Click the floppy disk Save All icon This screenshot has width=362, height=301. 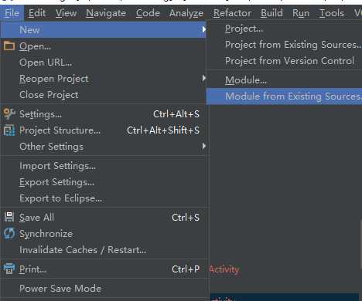coord(9,217)
